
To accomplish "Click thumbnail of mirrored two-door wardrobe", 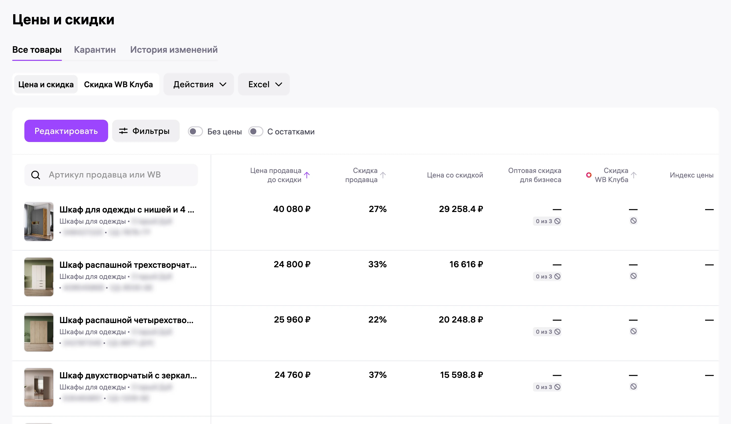I will point(39,387).
